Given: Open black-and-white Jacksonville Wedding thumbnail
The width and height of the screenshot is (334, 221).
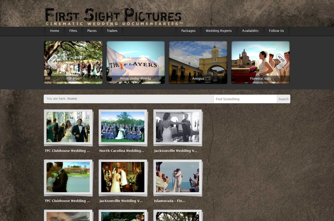Looking at the screenshot, I should click(177, 127).
